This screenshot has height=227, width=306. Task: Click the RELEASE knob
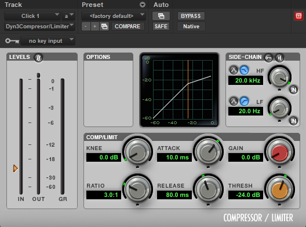[209, 189]
